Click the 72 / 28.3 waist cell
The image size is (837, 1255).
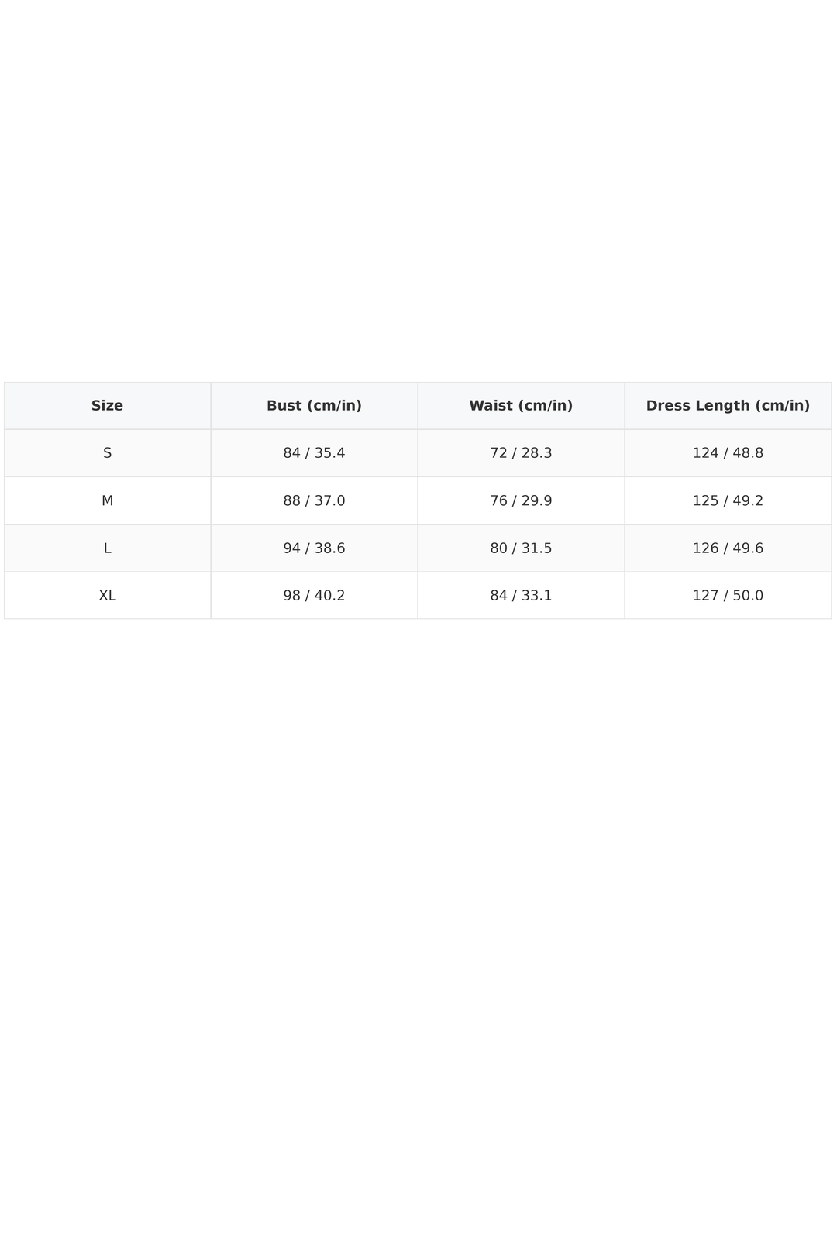point(521,453)
